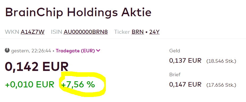Click the clock icon beside gestern timestamp
Screen dimensions: 246x102
point(7,50)
